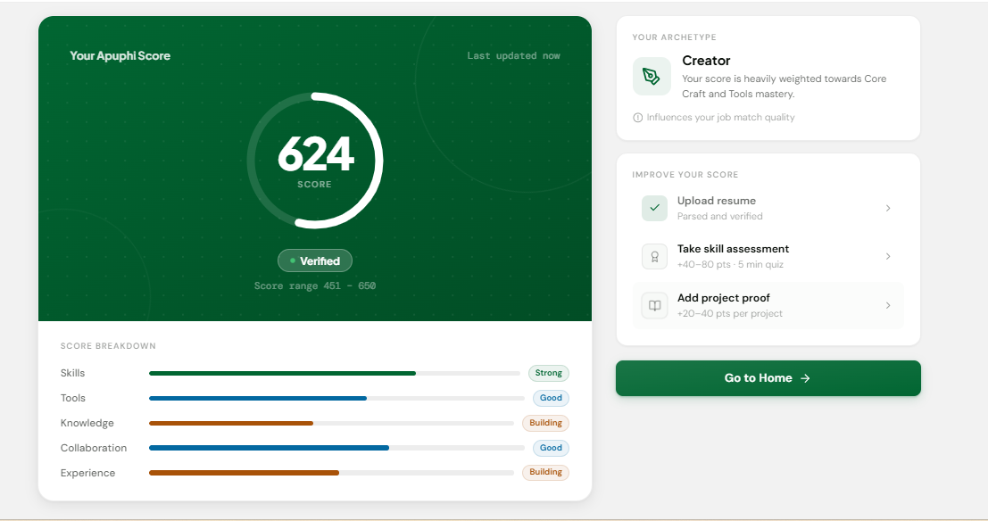The width and height of the screenshot is (988, 521).
Task: Click the 'Collaboration' row label
Action: [93, 448]
